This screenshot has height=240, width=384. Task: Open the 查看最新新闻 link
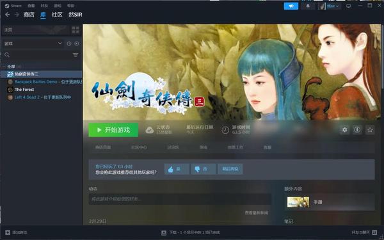pos(257,213)
